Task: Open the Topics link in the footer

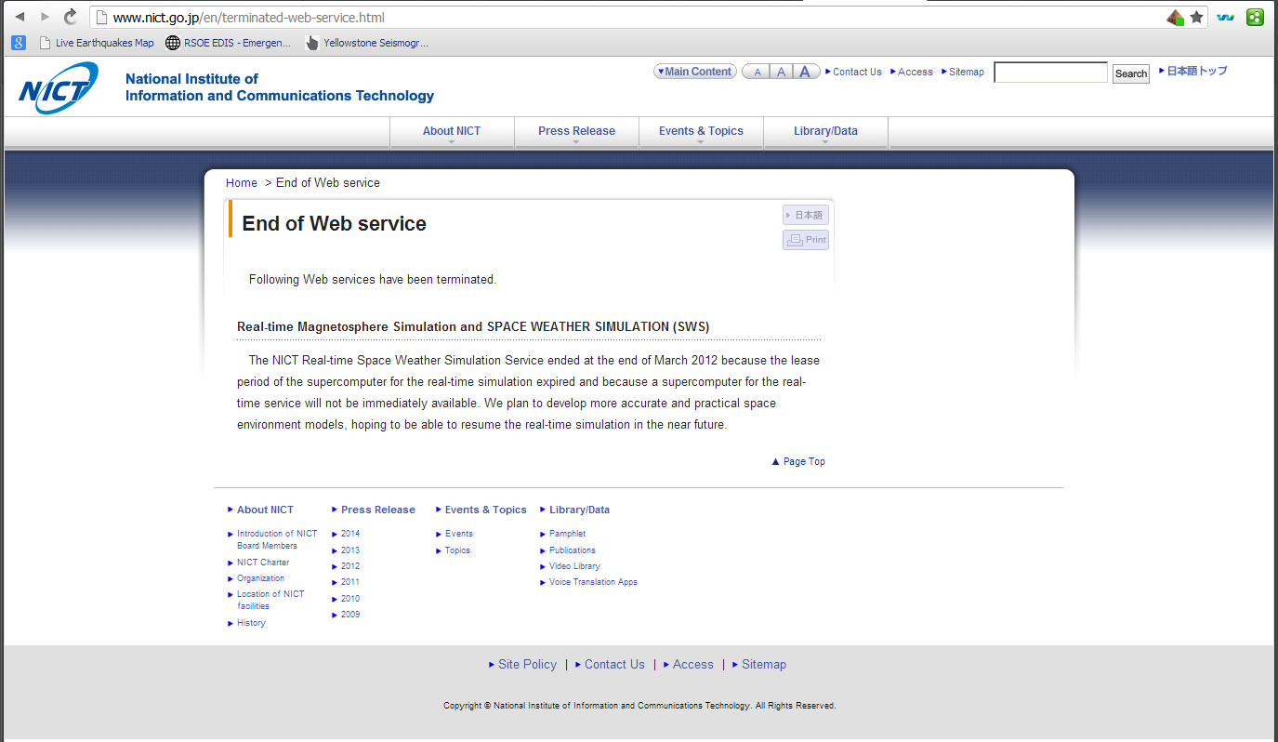Action: pos(457,550)
